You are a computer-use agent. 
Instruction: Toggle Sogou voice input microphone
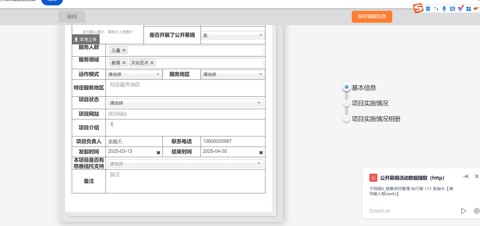(444, 9)
